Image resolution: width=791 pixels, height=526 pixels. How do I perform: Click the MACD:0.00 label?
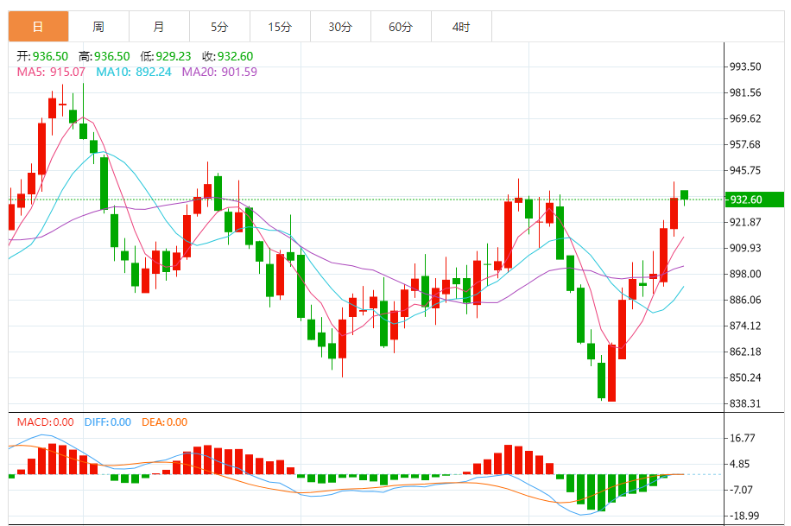click(x=46, y=422)
